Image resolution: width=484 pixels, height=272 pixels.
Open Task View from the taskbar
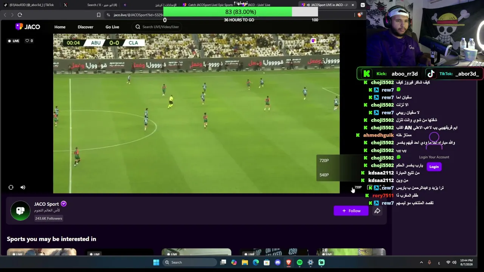pyautogui.click(x=223, y=263)
